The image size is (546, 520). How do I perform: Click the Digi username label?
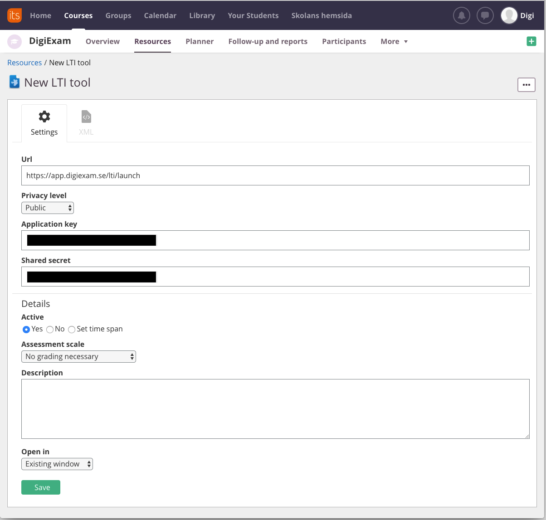pos(527,15)
